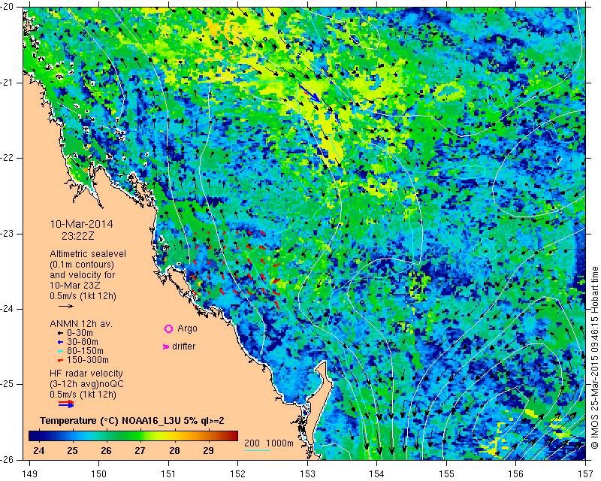
Task: Click the '10-Mar 23Z' legend text
Action: (x=74, y=286)
